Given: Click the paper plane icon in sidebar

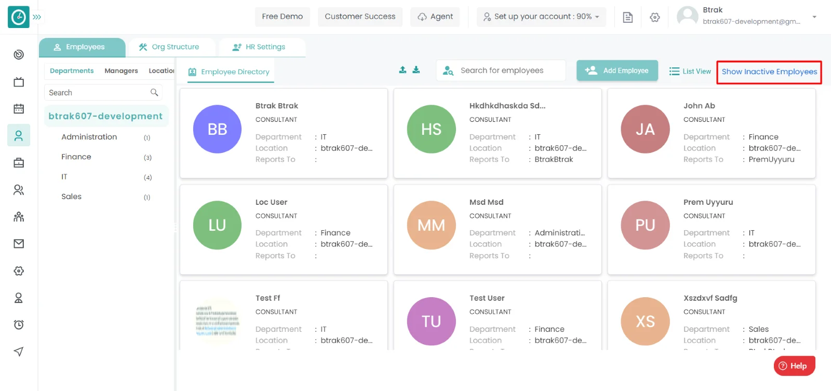Looking at the screenshot, I should [19, 352].
